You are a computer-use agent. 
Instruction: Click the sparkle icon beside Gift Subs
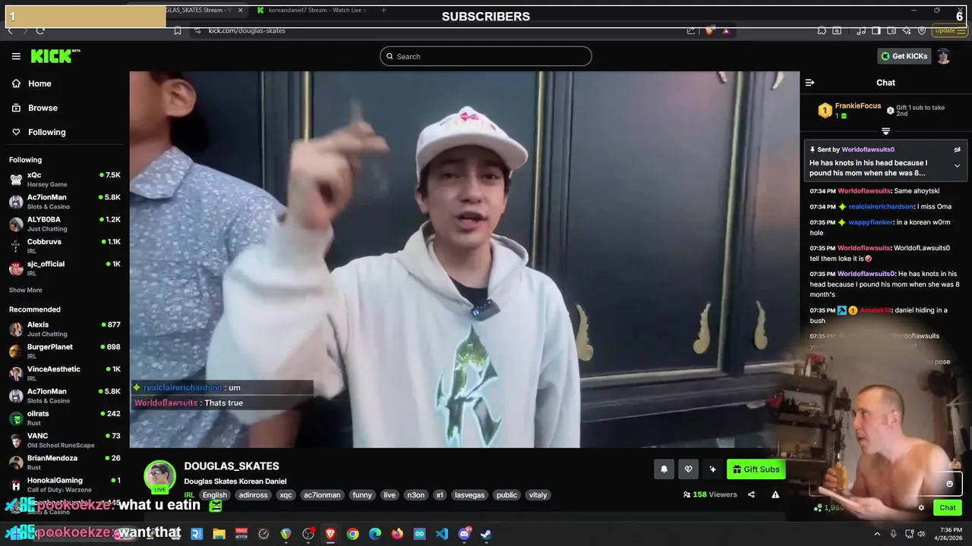tap(712, 469)
